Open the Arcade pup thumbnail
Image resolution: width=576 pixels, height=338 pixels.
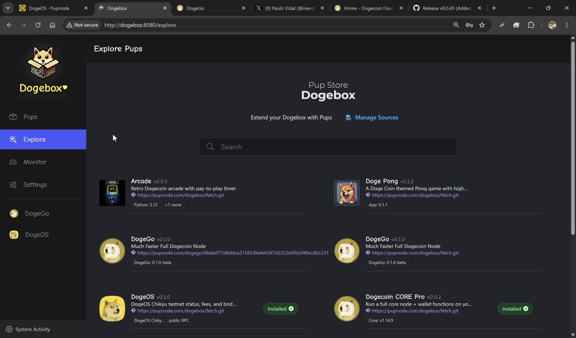112,193
